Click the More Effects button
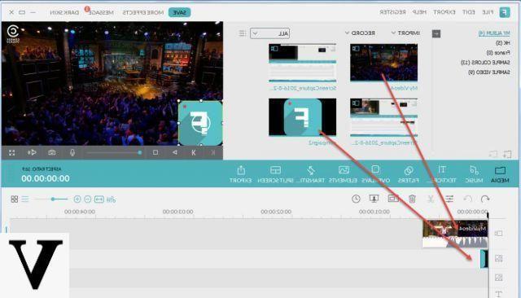 coord(143,12)
